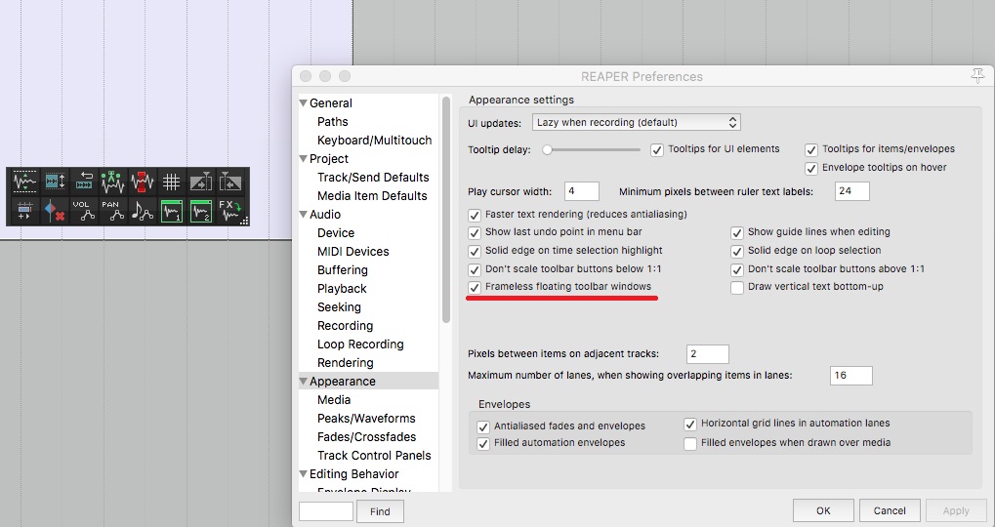Disable Tooltips for UI elements
Image resolution: width=995 pixels, height=527 pixels.
pyautogui.click(x=657, y=149)
